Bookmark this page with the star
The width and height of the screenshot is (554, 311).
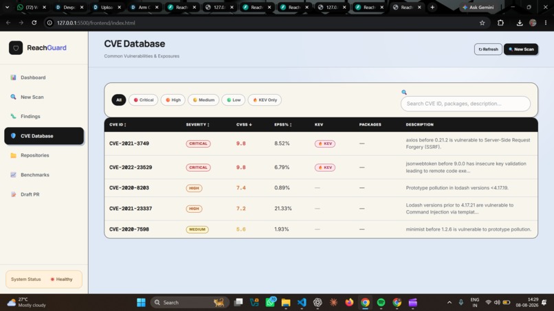[483, 23]
